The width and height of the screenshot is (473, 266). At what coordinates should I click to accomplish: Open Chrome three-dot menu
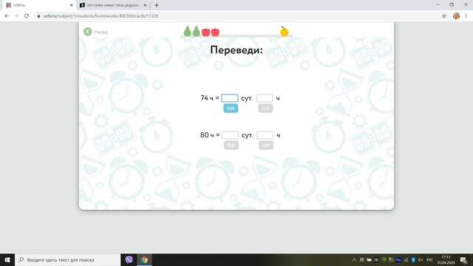tap(466, 16)
